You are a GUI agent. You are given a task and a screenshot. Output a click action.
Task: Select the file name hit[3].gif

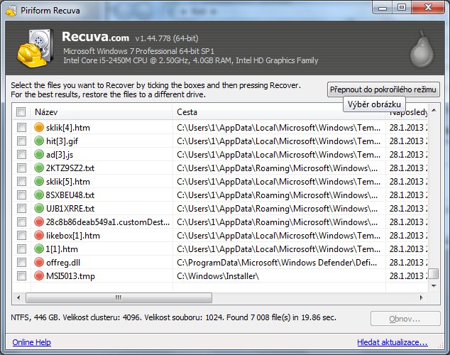coord(62,141)
